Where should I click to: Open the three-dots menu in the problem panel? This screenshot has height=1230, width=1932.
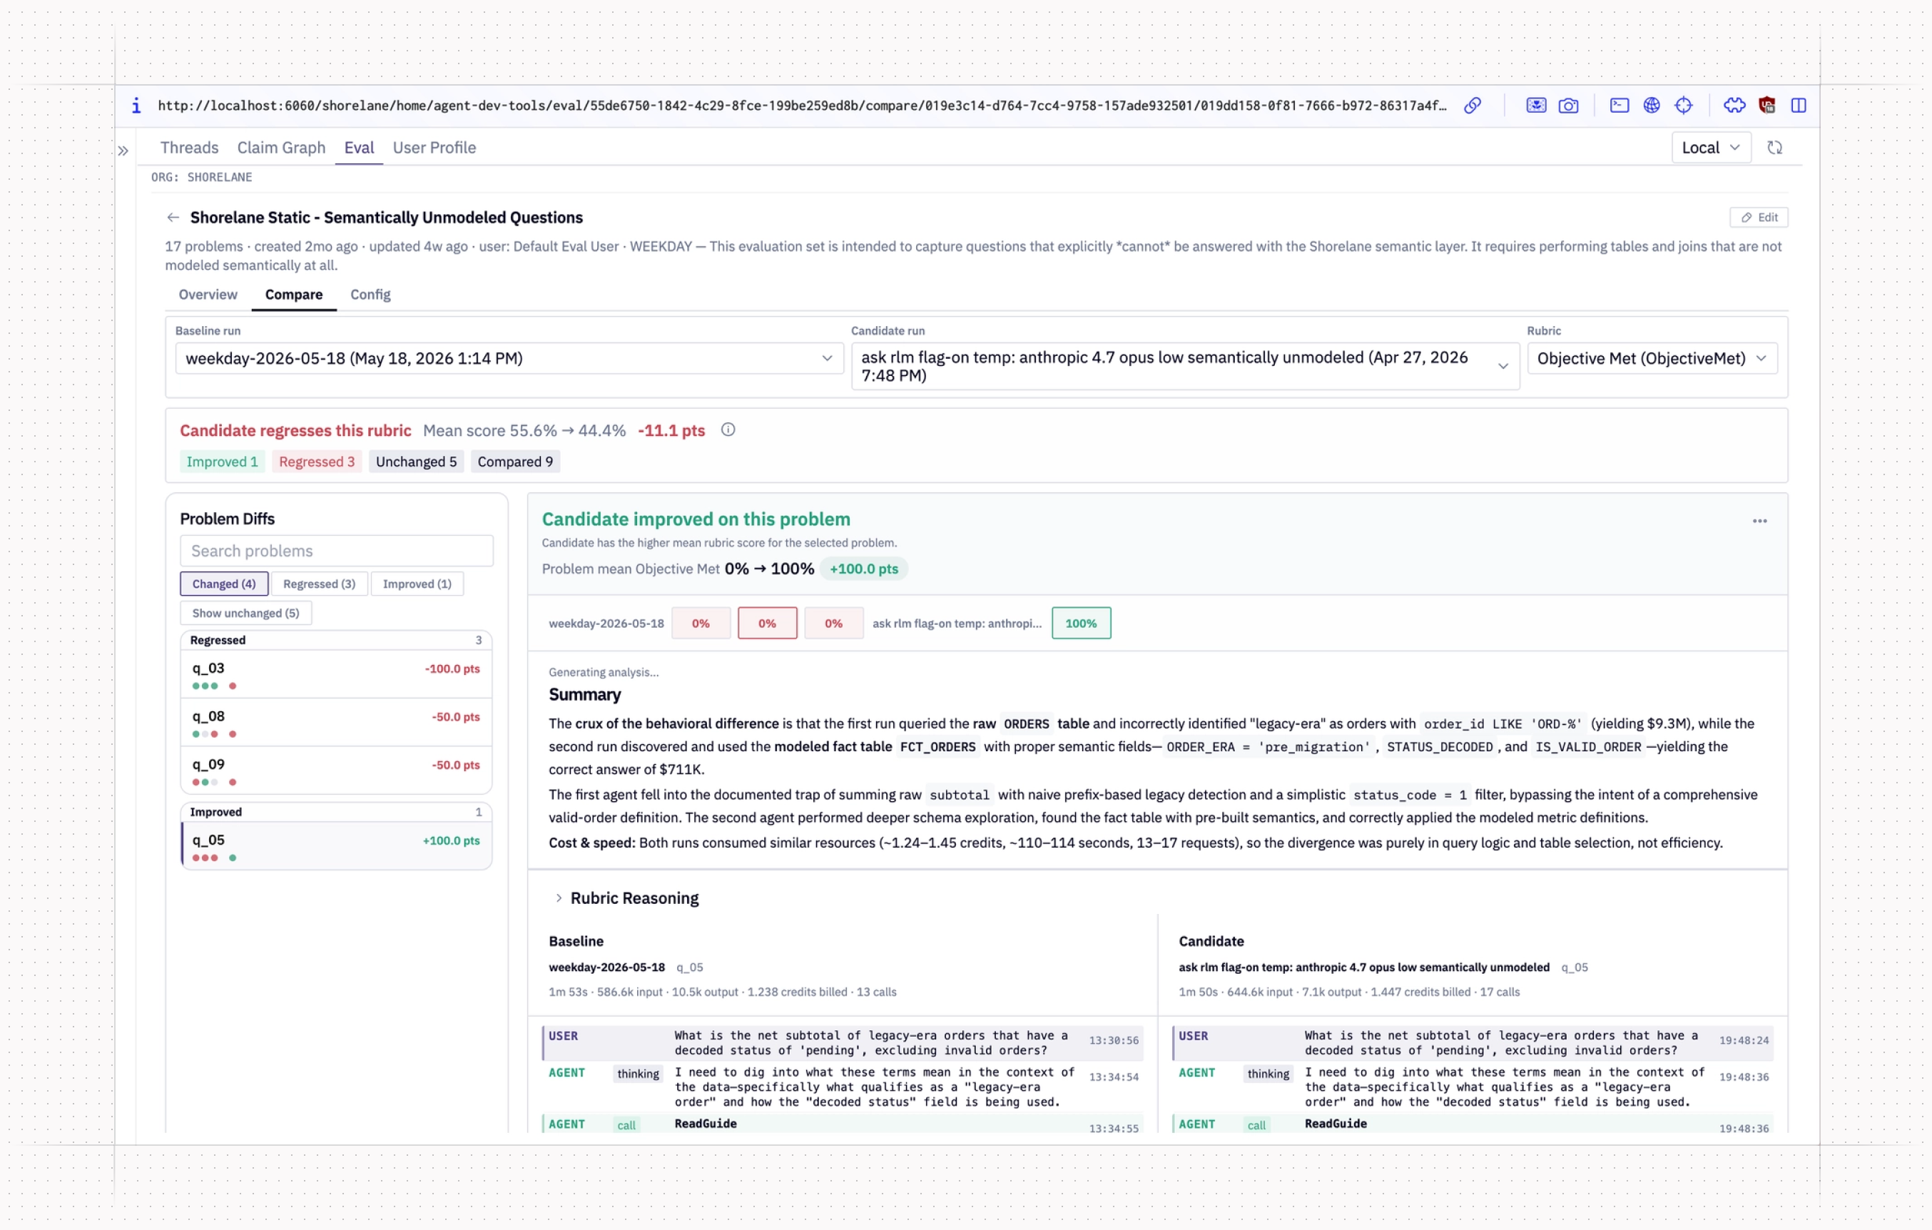coord(1759,521)
